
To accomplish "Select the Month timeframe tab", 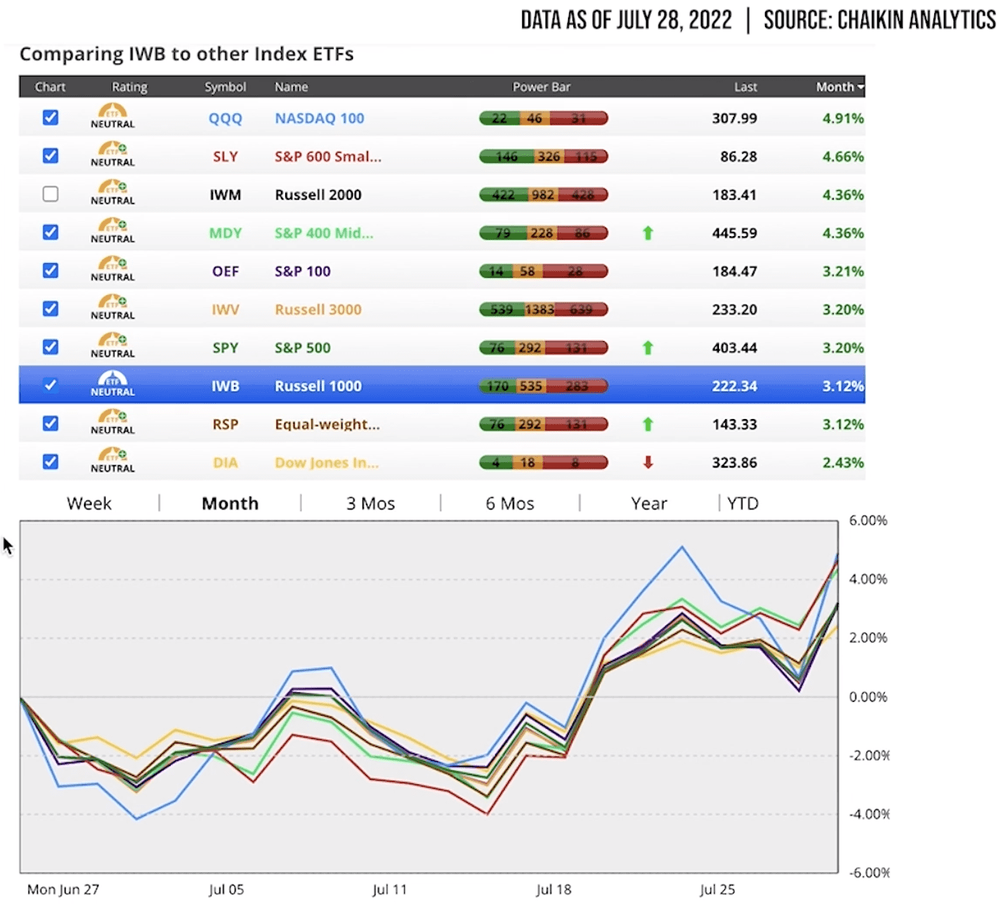I will pos(230,504).
